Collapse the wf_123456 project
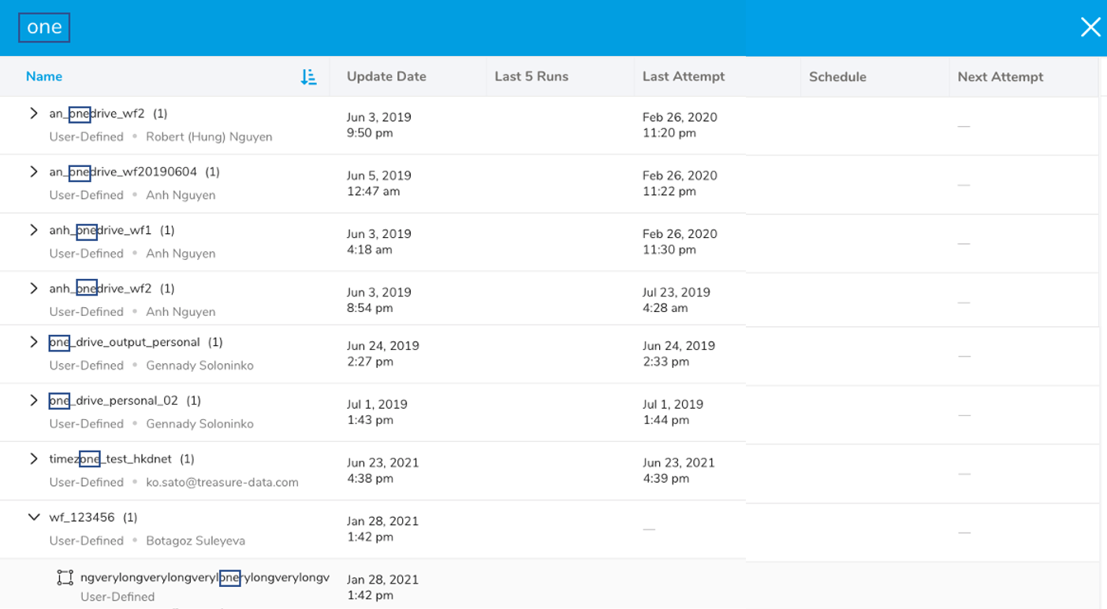Viewport: 1107px width, 609px height. point(33,518)
